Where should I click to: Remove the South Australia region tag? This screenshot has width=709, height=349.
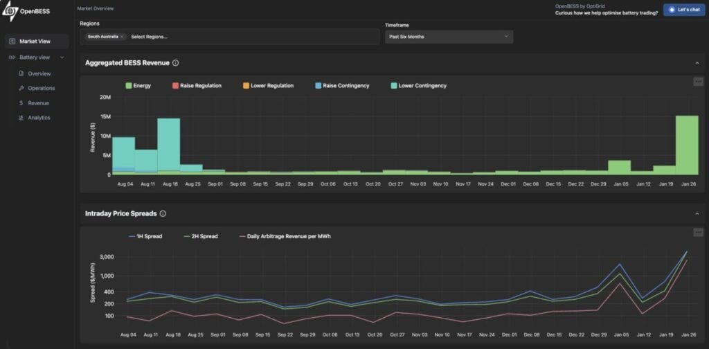(x=122, y=36)
